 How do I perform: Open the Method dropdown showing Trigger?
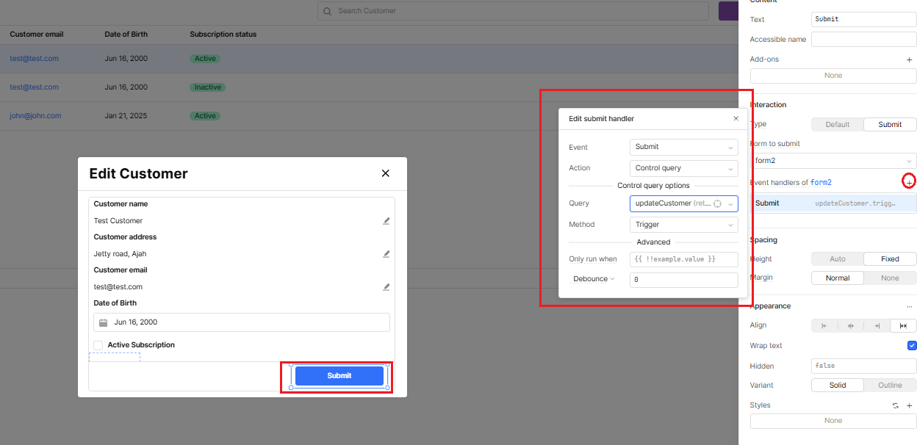pos(683,225)
